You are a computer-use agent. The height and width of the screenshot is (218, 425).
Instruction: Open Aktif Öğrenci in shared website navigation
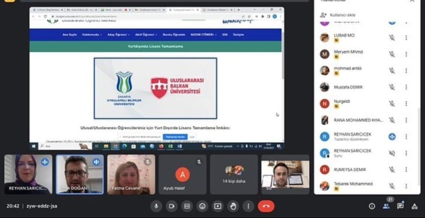(146, 35)
